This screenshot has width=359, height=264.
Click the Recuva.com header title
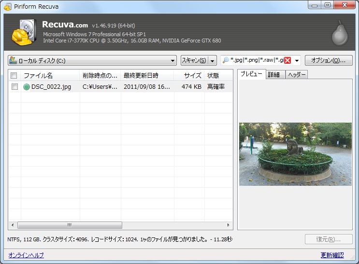65,25
